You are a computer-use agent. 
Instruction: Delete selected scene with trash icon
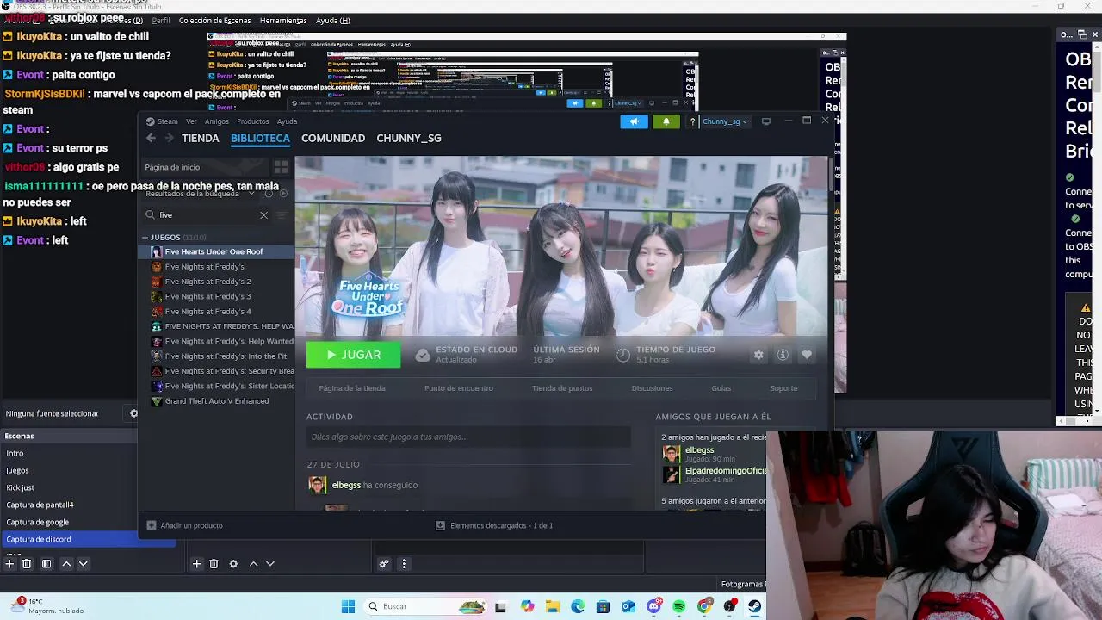[x=27, y=564]
